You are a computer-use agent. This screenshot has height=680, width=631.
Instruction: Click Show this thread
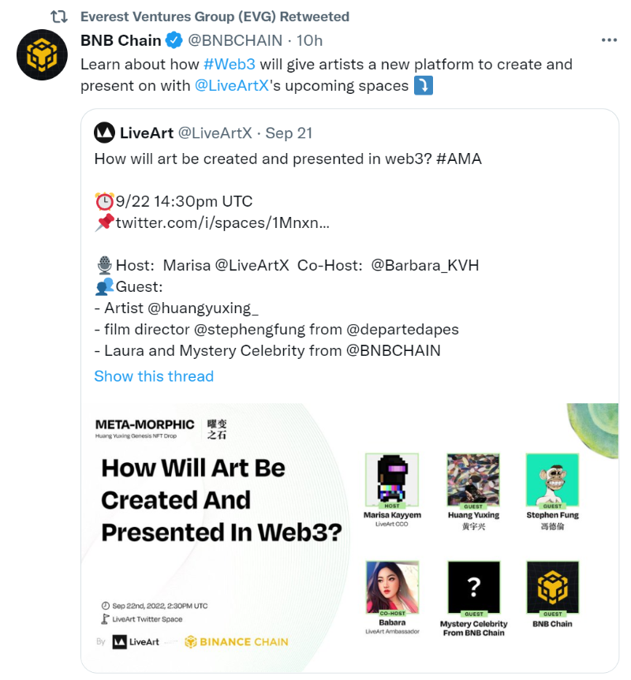click(x=154, y=376)
